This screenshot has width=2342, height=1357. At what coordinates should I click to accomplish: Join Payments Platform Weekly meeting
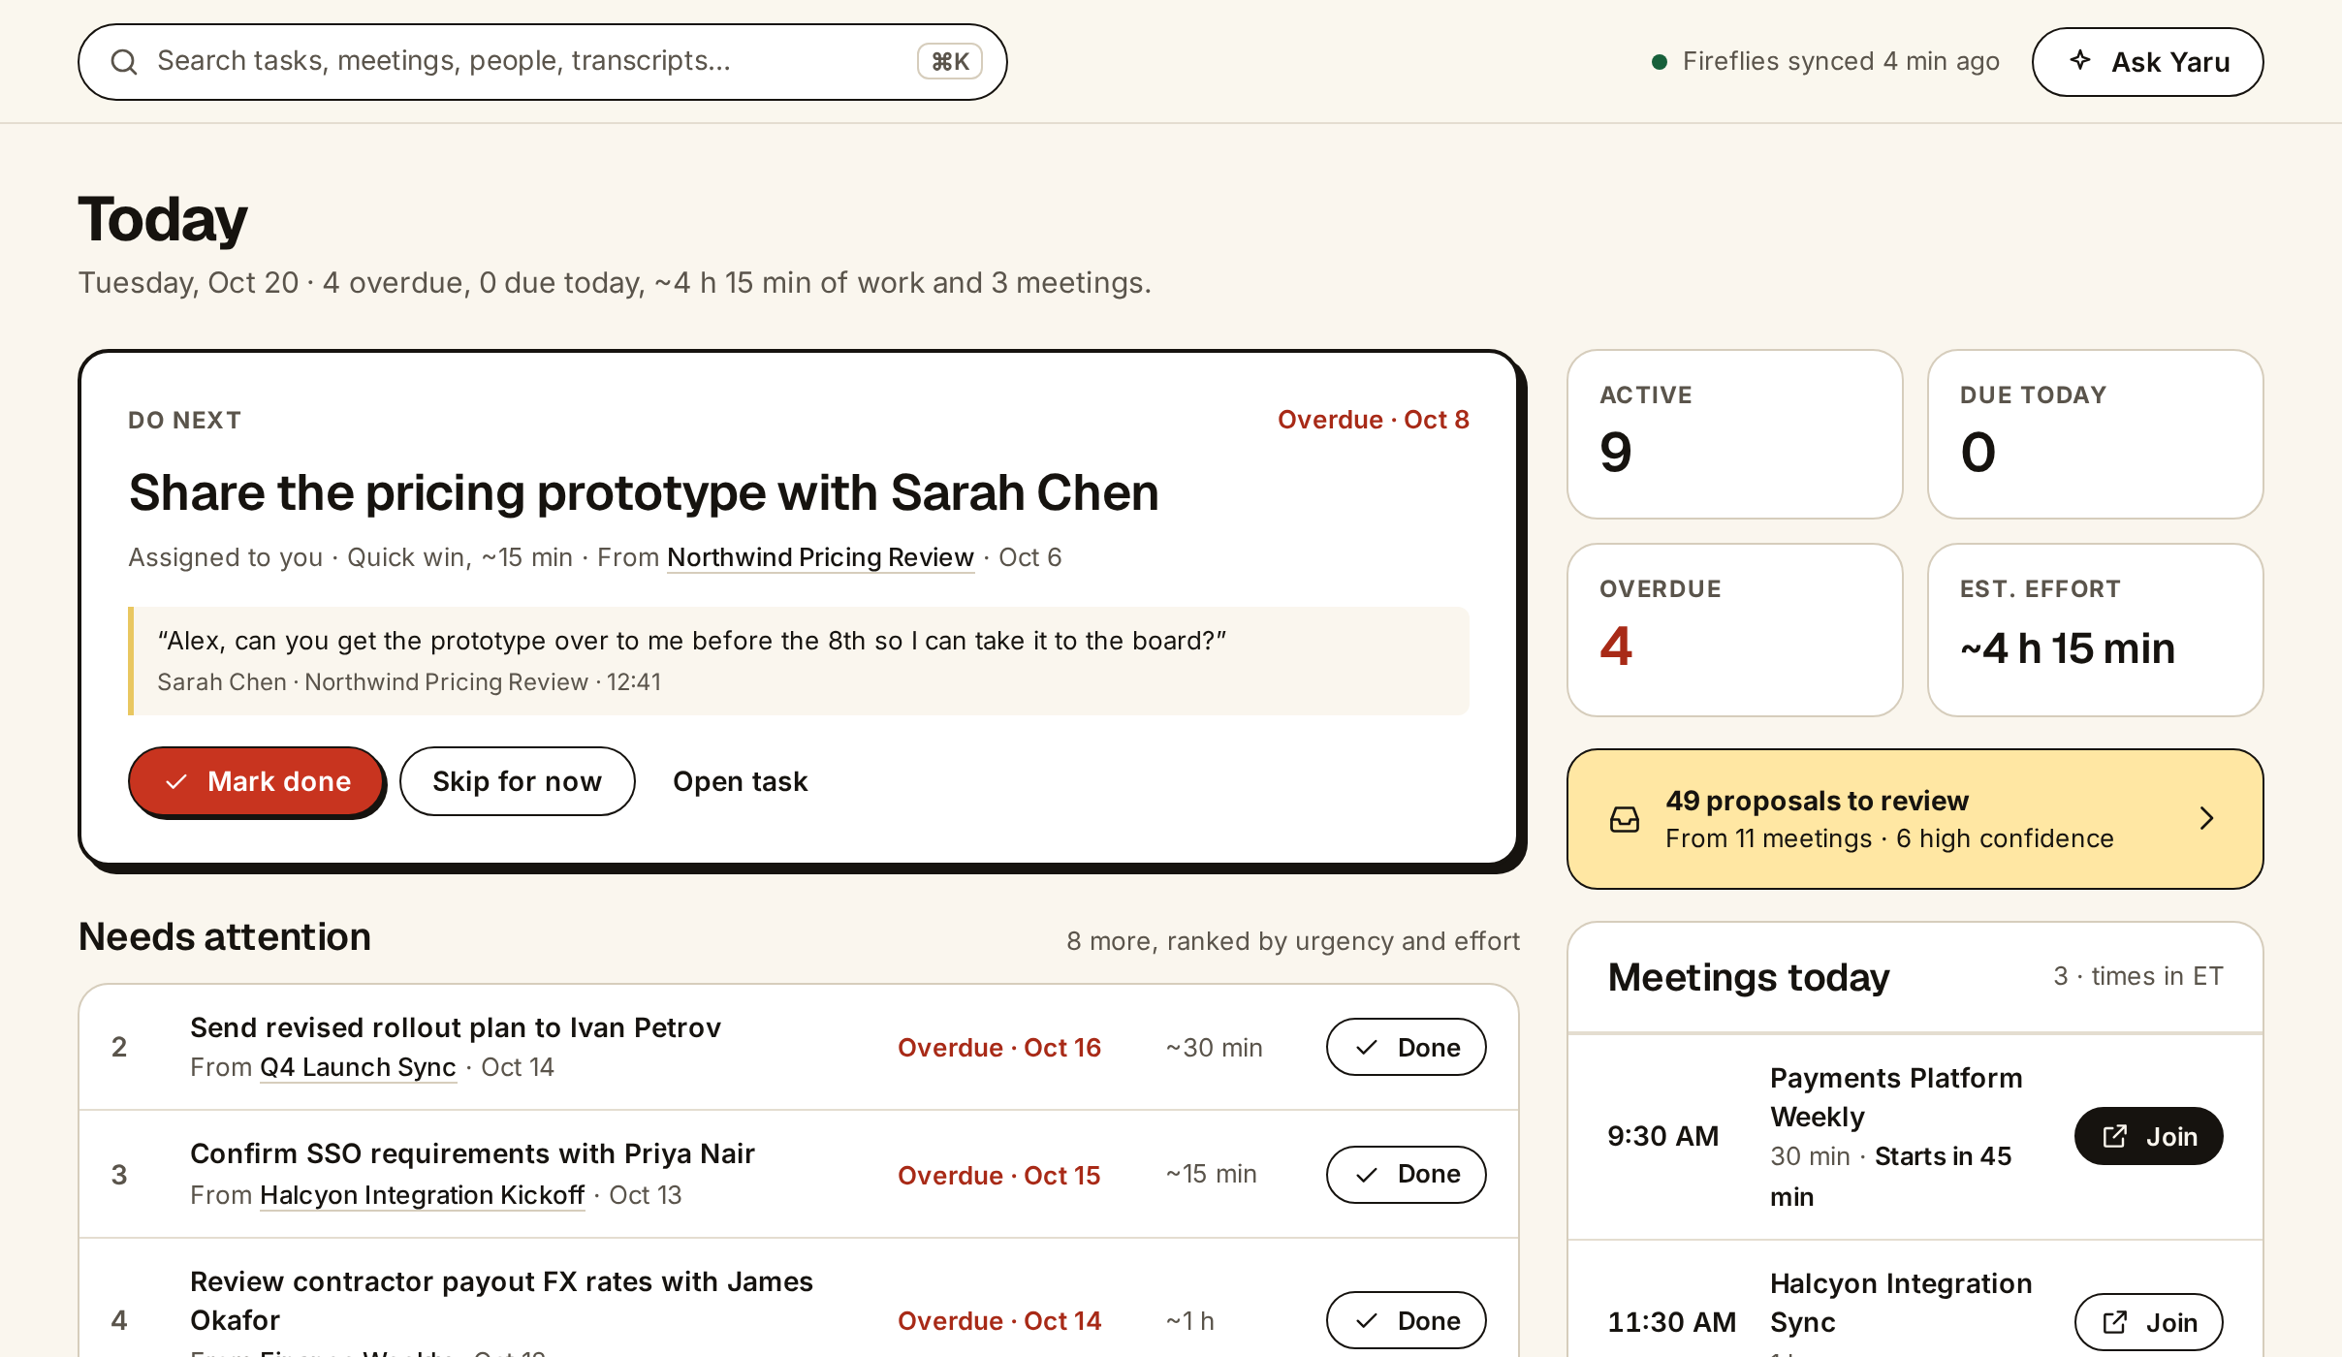tap(2148, 1136)
